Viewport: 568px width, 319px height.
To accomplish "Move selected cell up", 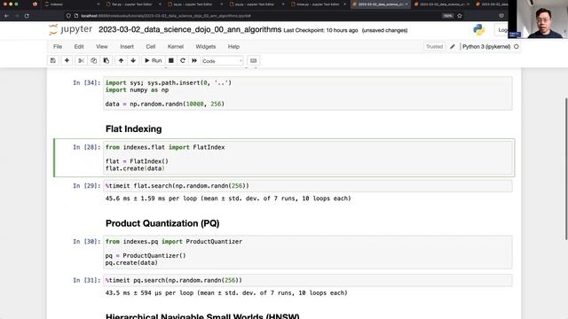I will pyautogui.click(x=121, y=61).
